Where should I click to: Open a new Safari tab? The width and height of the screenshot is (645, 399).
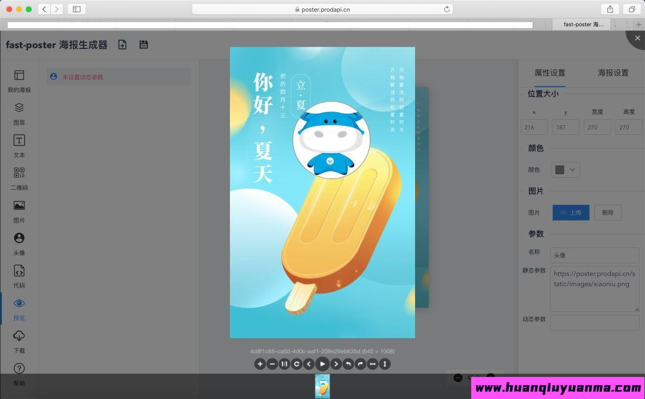click(638, 24)
